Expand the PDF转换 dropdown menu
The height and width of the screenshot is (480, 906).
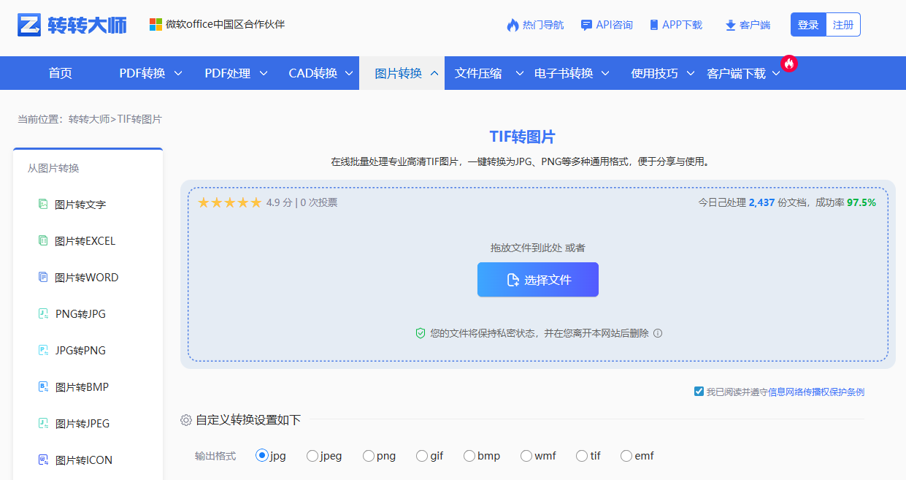(x=144, y=73)
